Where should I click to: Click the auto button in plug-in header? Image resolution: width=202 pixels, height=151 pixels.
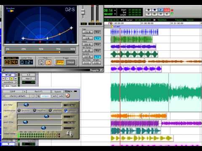pyautogui.click(x=55, y=96)
